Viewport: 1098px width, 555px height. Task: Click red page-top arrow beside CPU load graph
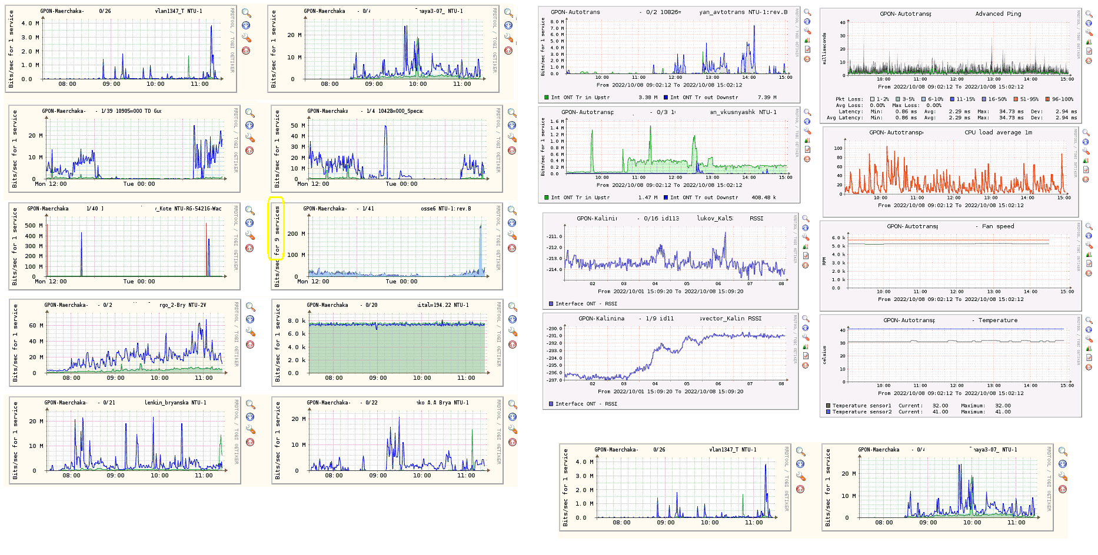tap(1086, 180)
